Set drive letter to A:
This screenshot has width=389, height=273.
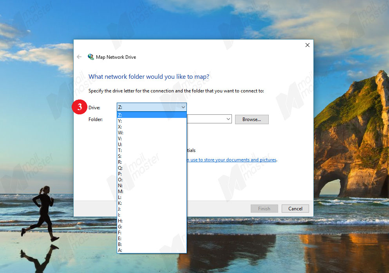click(x=152, y=250)
